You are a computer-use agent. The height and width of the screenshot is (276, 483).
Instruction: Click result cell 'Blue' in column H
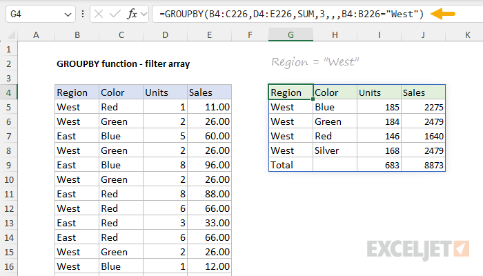tap(335, 107)
